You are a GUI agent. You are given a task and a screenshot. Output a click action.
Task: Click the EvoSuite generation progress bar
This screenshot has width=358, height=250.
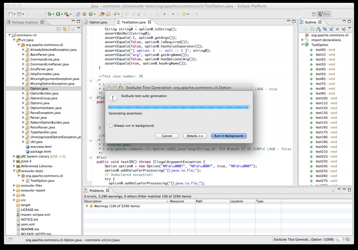click(178, 107)
